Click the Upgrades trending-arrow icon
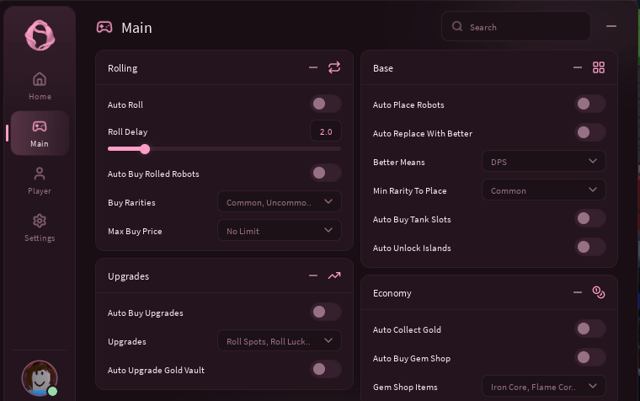 334,276
